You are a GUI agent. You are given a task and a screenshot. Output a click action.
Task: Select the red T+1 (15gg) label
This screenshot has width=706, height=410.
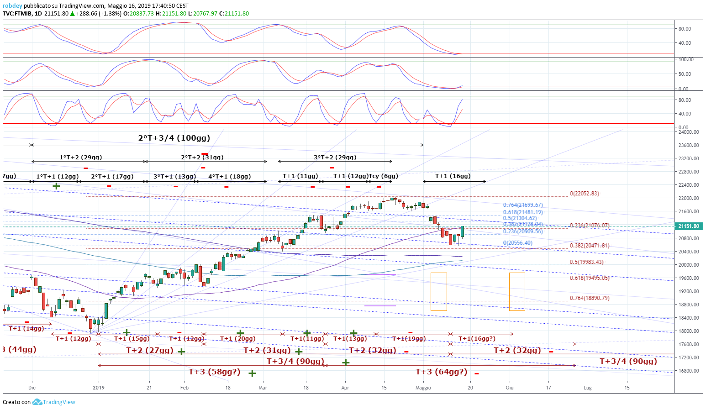pyautogui.click(x=132, y=339)
